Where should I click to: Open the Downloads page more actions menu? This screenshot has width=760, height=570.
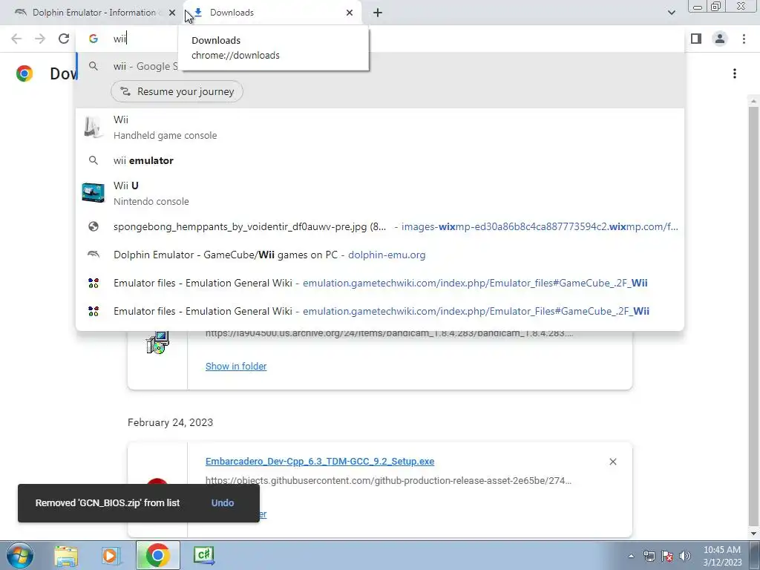click(x=735, y=73)
